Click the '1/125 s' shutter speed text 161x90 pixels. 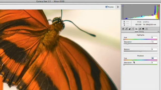click(x=146, y=22)
